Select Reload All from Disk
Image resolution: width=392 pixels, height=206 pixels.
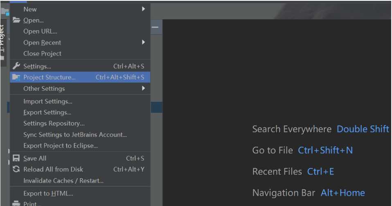click(80, 169)
